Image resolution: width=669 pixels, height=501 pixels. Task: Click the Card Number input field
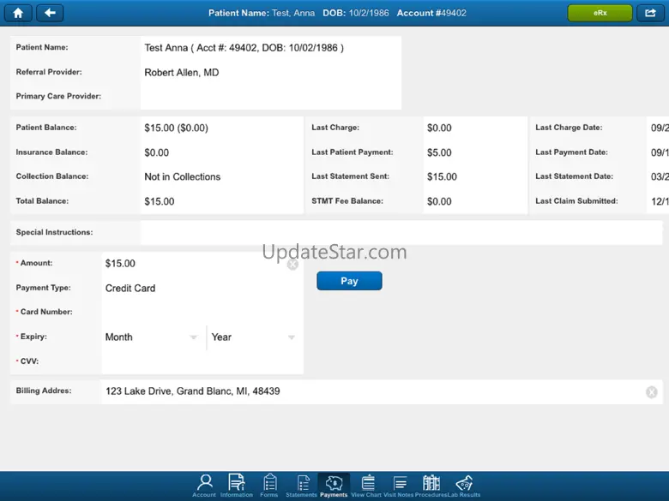pos(201,313)
